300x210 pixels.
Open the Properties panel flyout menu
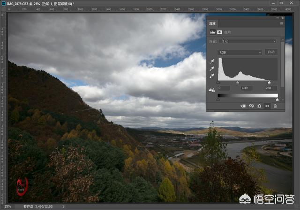(281, 23)
